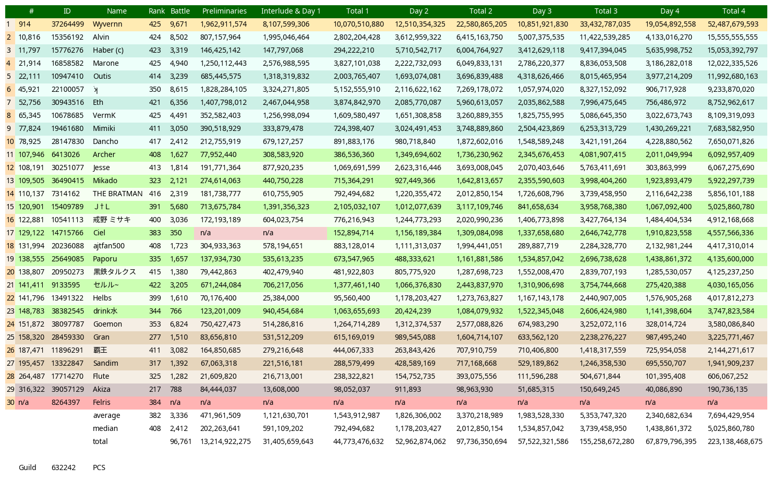Click the 'median' row label

[105, 428]
